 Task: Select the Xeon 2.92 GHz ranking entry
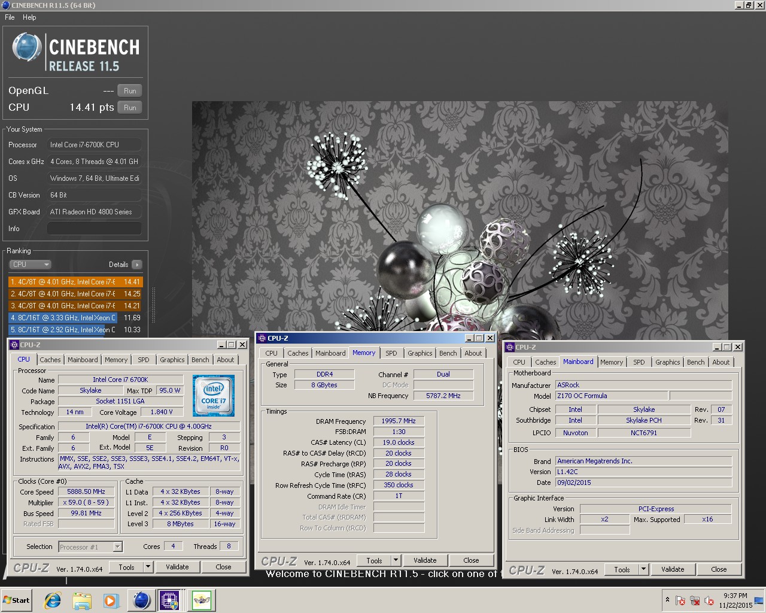coord(75,330)
